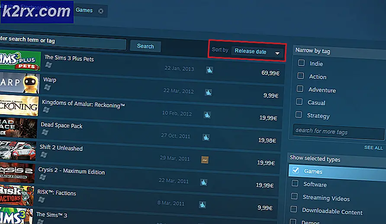This screenshot has width=386, height=224.
Task: Check the Action tag checkbox
Action: [x=301, y=76]
